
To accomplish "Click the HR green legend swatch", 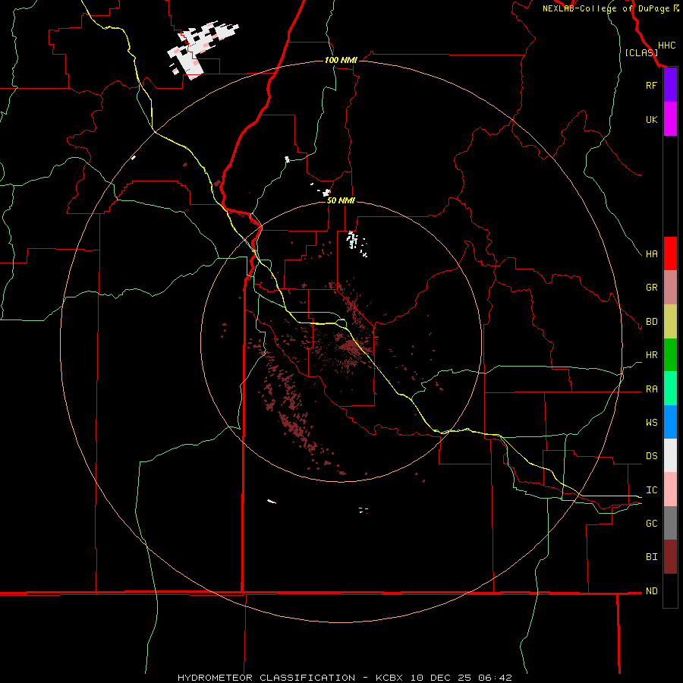I will pos(670,355).
